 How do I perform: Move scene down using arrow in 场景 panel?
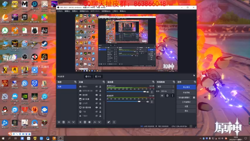click(x=73, y=122)
